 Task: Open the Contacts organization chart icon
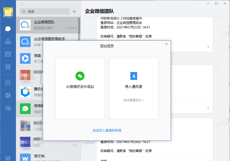[x=8, y=41]
